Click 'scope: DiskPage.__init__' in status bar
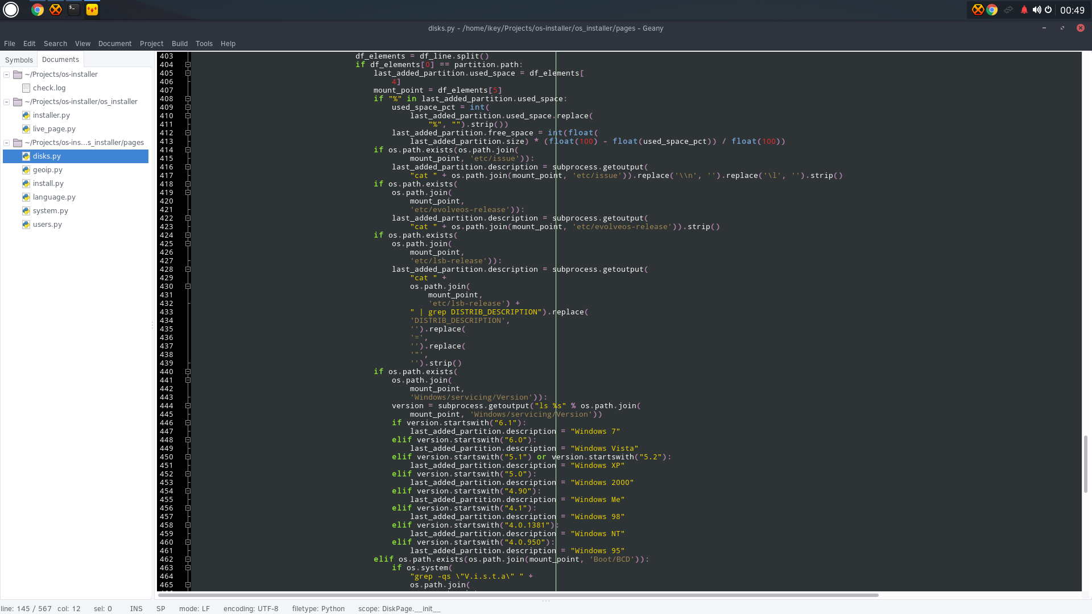The image size is (1092, 614). pos(399,609)
